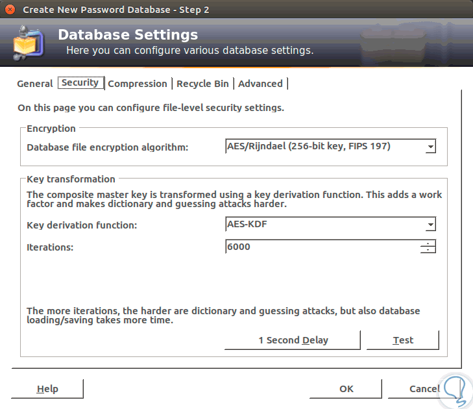Close the Create New Password Database window
473x409 pixels.
pos(10,10)
